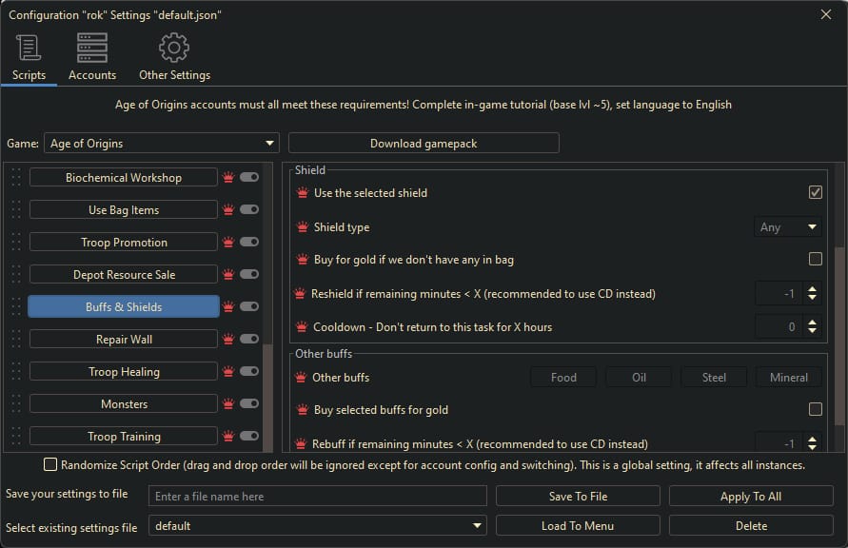Click the Apply To All button

tap(750, 496)
